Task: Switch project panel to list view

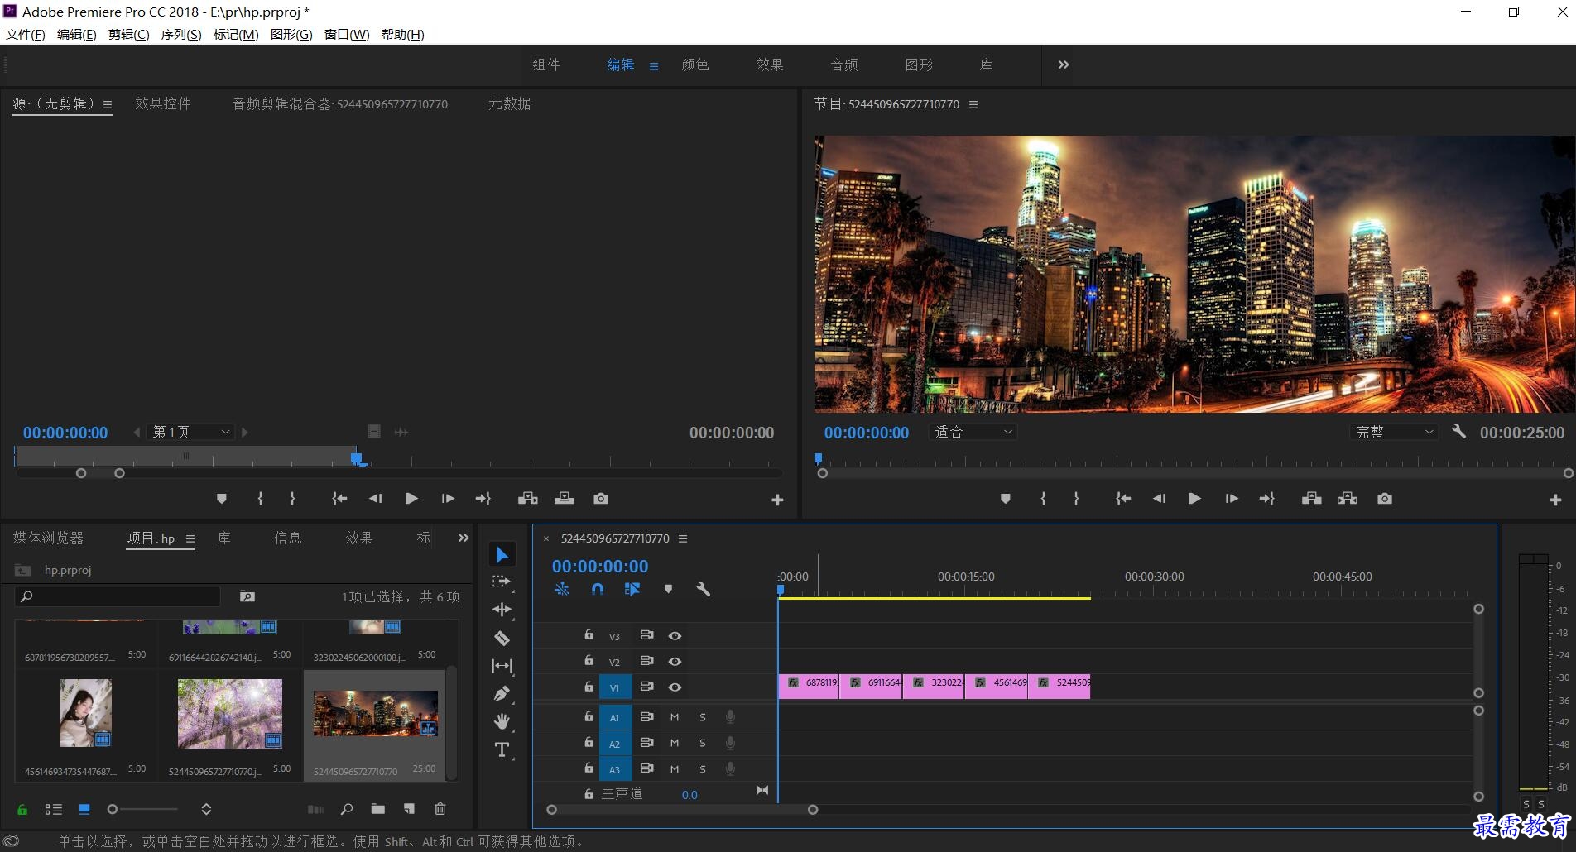Action: coord(54,809)
